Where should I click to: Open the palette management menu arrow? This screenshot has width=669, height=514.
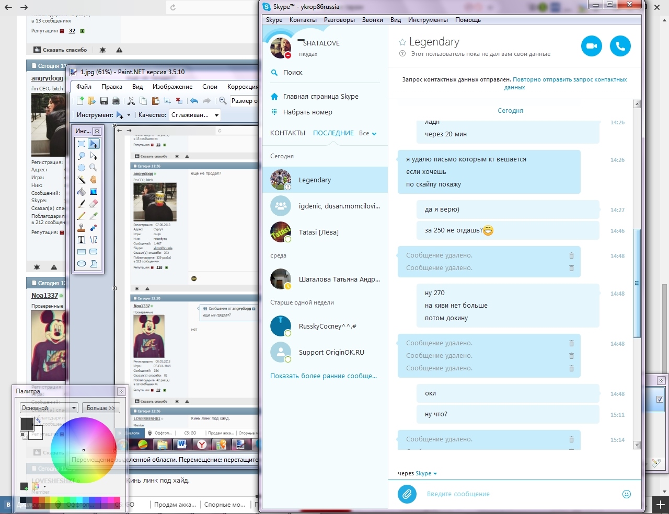tap(44, 486)
